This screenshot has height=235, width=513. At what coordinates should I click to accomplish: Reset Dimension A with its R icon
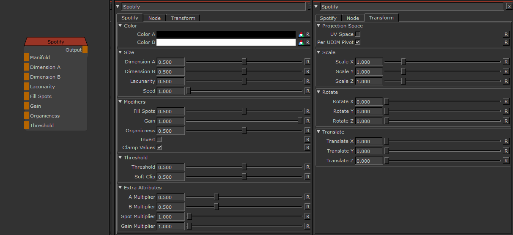tap(307, 62)
